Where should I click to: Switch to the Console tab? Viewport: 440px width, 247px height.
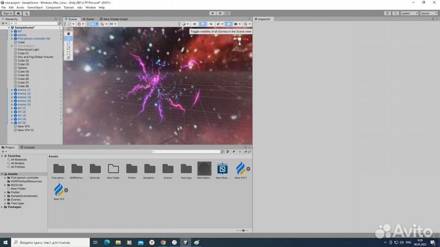coord(28,148)
